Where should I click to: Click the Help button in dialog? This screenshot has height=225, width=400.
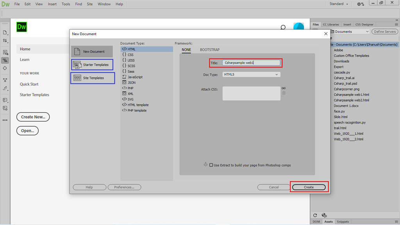pyautogui.click(x=89, y=187)
